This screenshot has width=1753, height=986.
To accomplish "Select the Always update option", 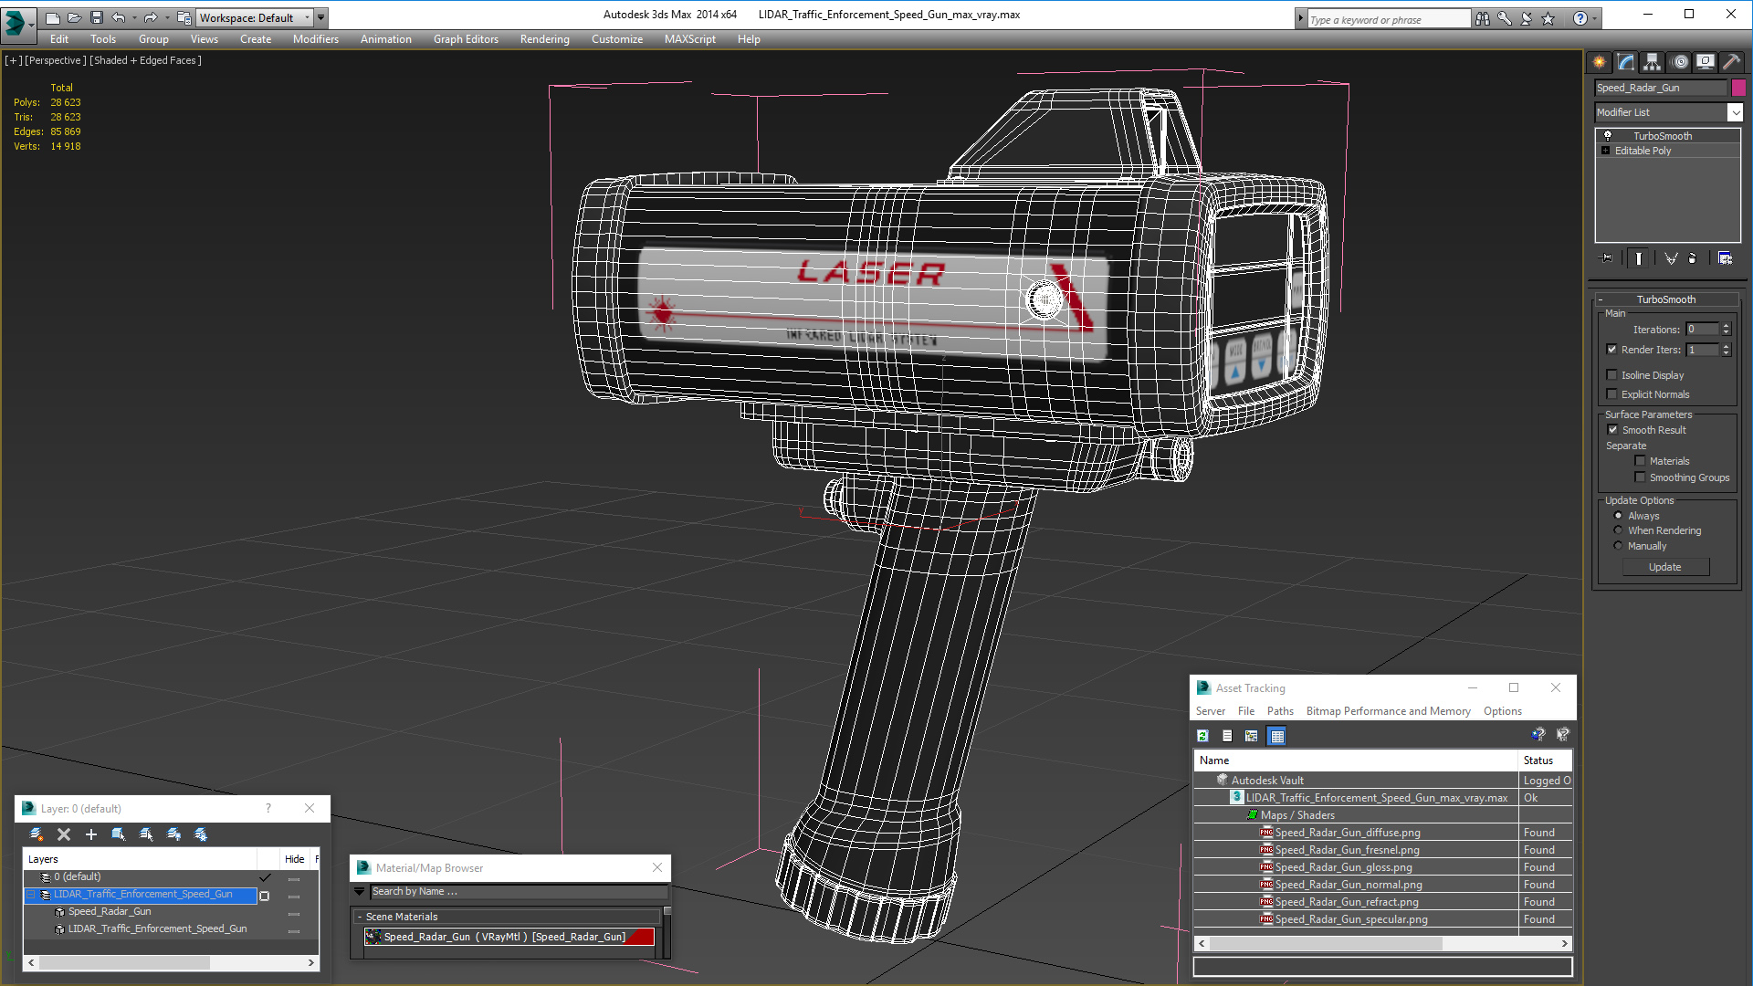I will pos(1619,516).
